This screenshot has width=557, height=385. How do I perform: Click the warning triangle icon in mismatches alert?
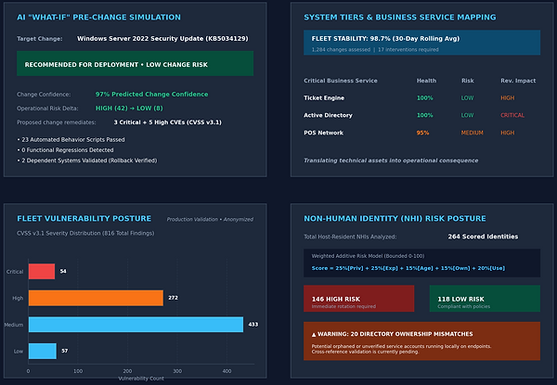click(x=314, y=334)
